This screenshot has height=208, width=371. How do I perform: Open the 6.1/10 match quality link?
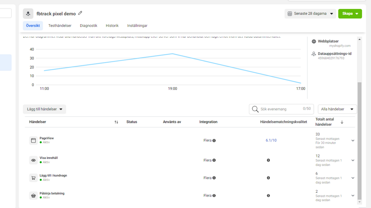pyautogui.click(x=271, y=140)
